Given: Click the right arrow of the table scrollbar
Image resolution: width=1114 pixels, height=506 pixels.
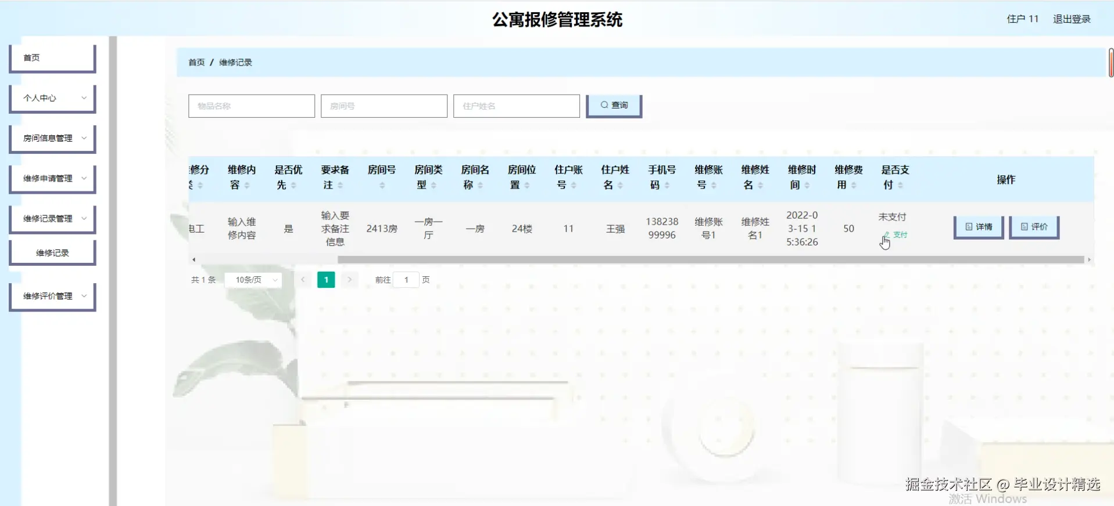Looking at the screenshot, I should 1090,259.
